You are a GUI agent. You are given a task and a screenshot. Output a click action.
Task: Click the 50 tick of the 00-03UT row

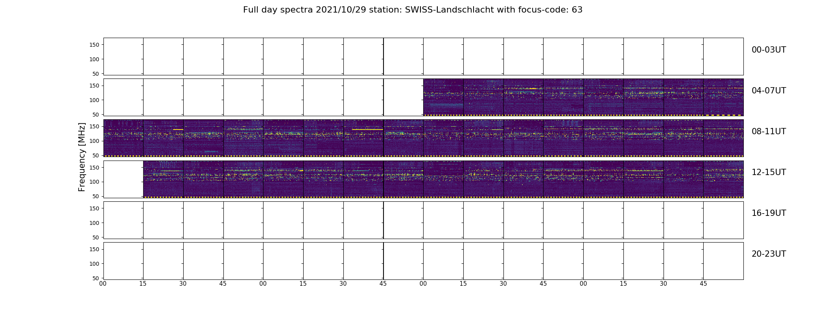click(96, 74)
